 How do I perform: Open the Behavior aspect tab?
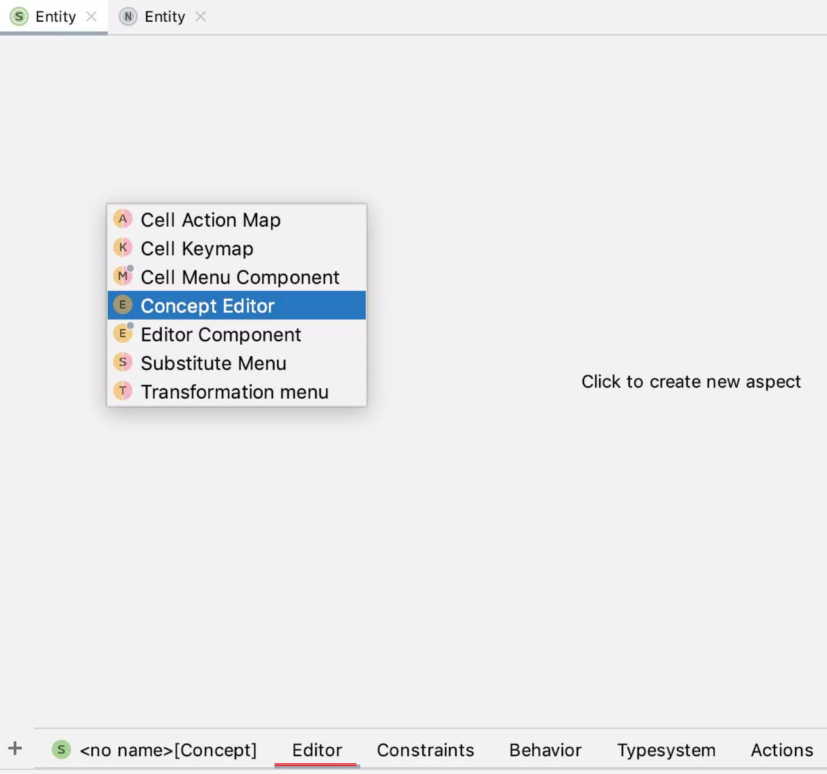[x=545, y=750]
